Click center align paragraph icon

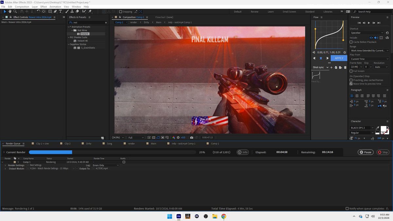(357, 96)
